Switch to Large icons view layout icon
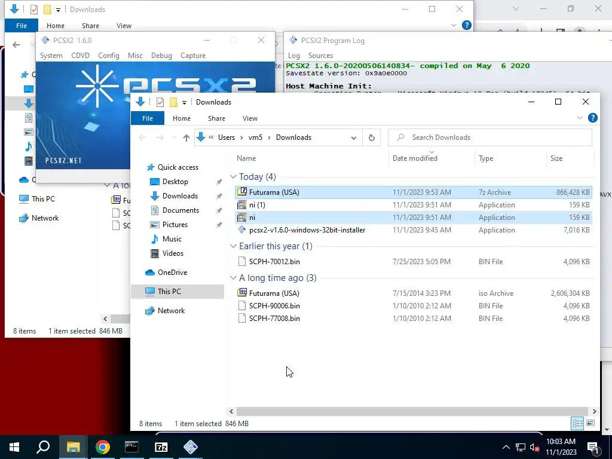This screenshot has width=612, height=459. [x=590, y=423]
